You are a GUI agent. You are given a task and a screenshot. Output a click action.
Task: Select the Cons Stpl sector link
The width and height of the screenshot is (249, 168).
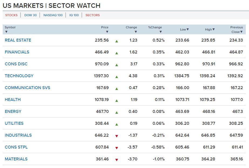(16, 147)
